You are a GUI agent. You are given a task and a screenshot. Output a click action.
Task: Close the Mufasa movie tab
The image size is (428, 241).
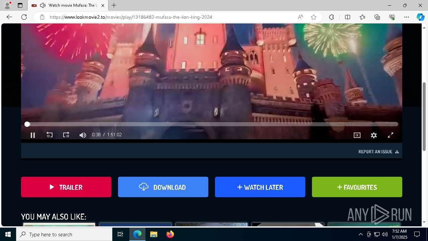(x=103, y=5)
